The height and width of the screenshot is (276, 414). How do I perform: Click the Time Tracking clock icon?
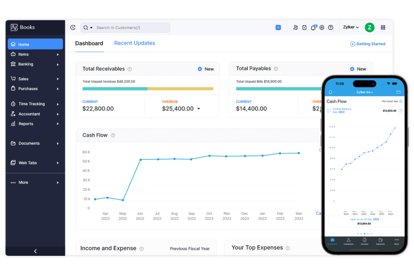(x=13, y=104)
